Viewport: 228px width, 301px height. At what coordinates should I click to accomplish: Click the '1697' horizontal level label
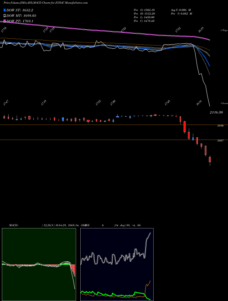point(220,141)
